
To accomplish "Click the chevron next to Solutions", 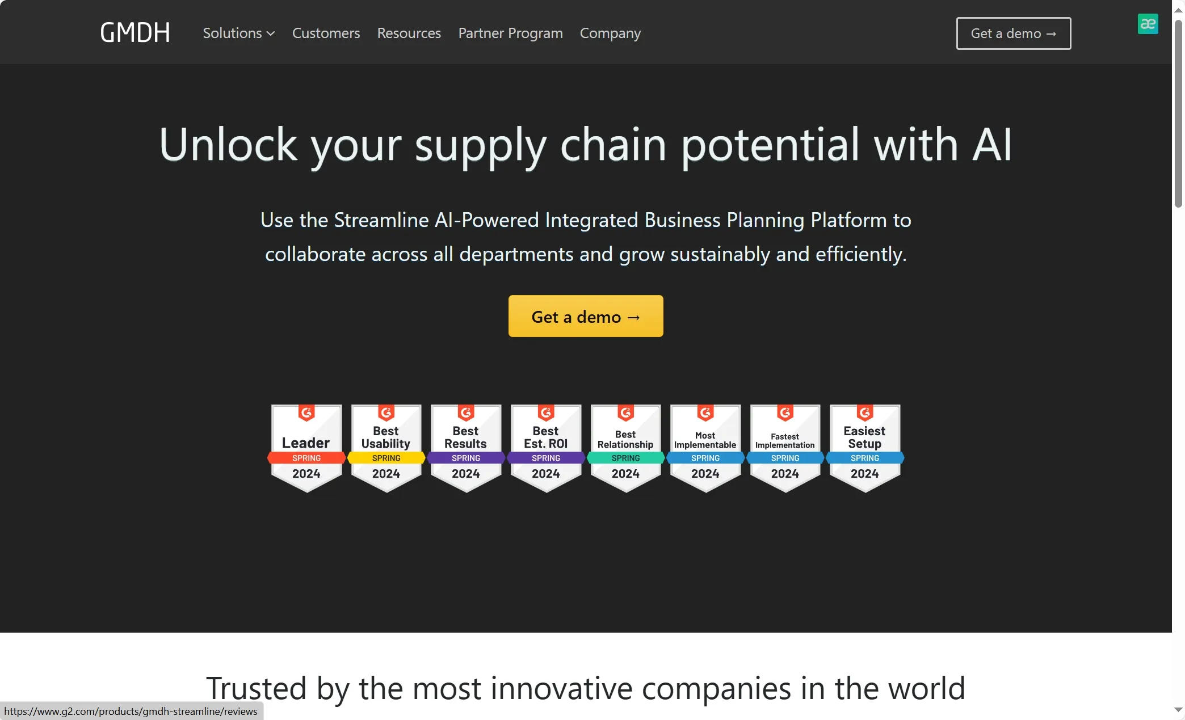I will tap(271, 34).
